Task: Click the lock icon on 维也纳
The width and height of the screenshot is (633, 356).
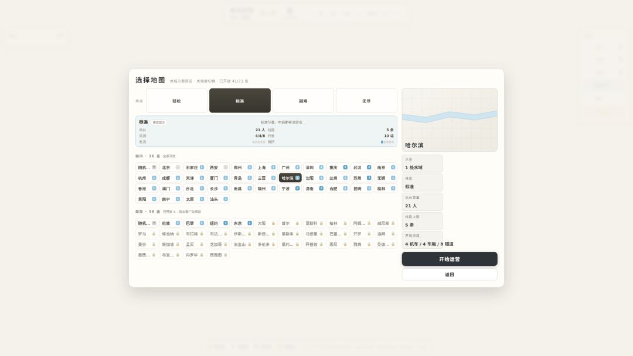Action: (x=178, y=234)
